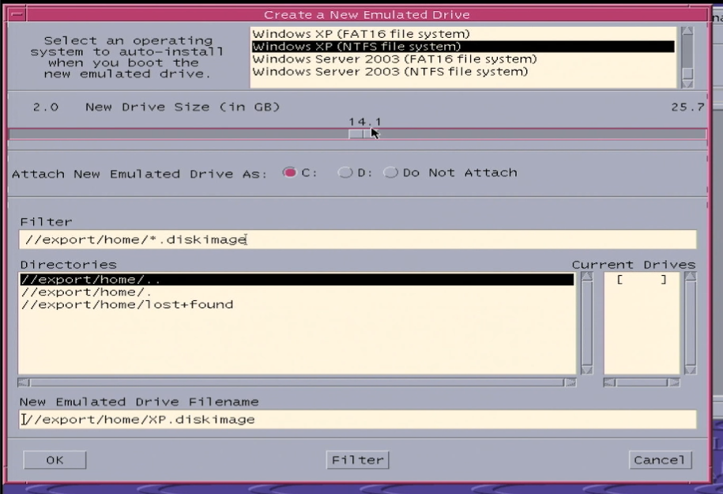This screenshot has height=494, width=723.
Task: Click Current Drives scroll up arrow
Action: coord(691,277)
